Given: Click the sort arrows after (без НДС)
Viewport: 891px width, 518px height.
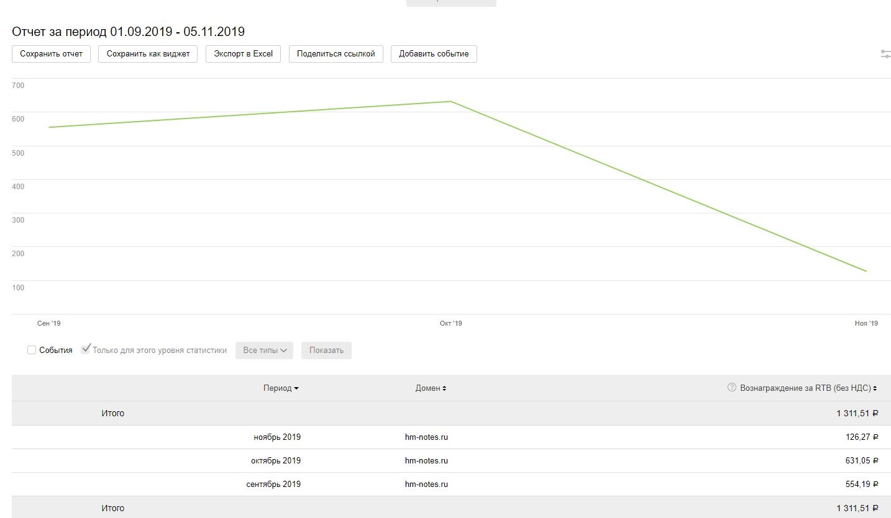Looking at the screenshot, I should pos(875,388).
